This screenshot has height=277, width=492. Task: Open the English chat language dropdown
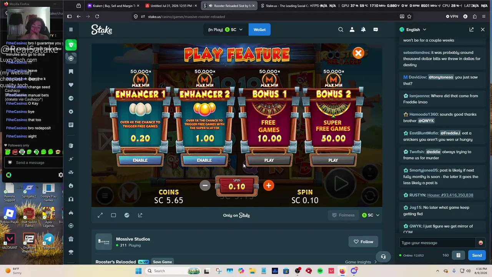[413, 30]
